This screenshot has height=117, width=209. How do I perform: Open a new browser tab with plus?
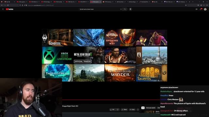[189, 2]
